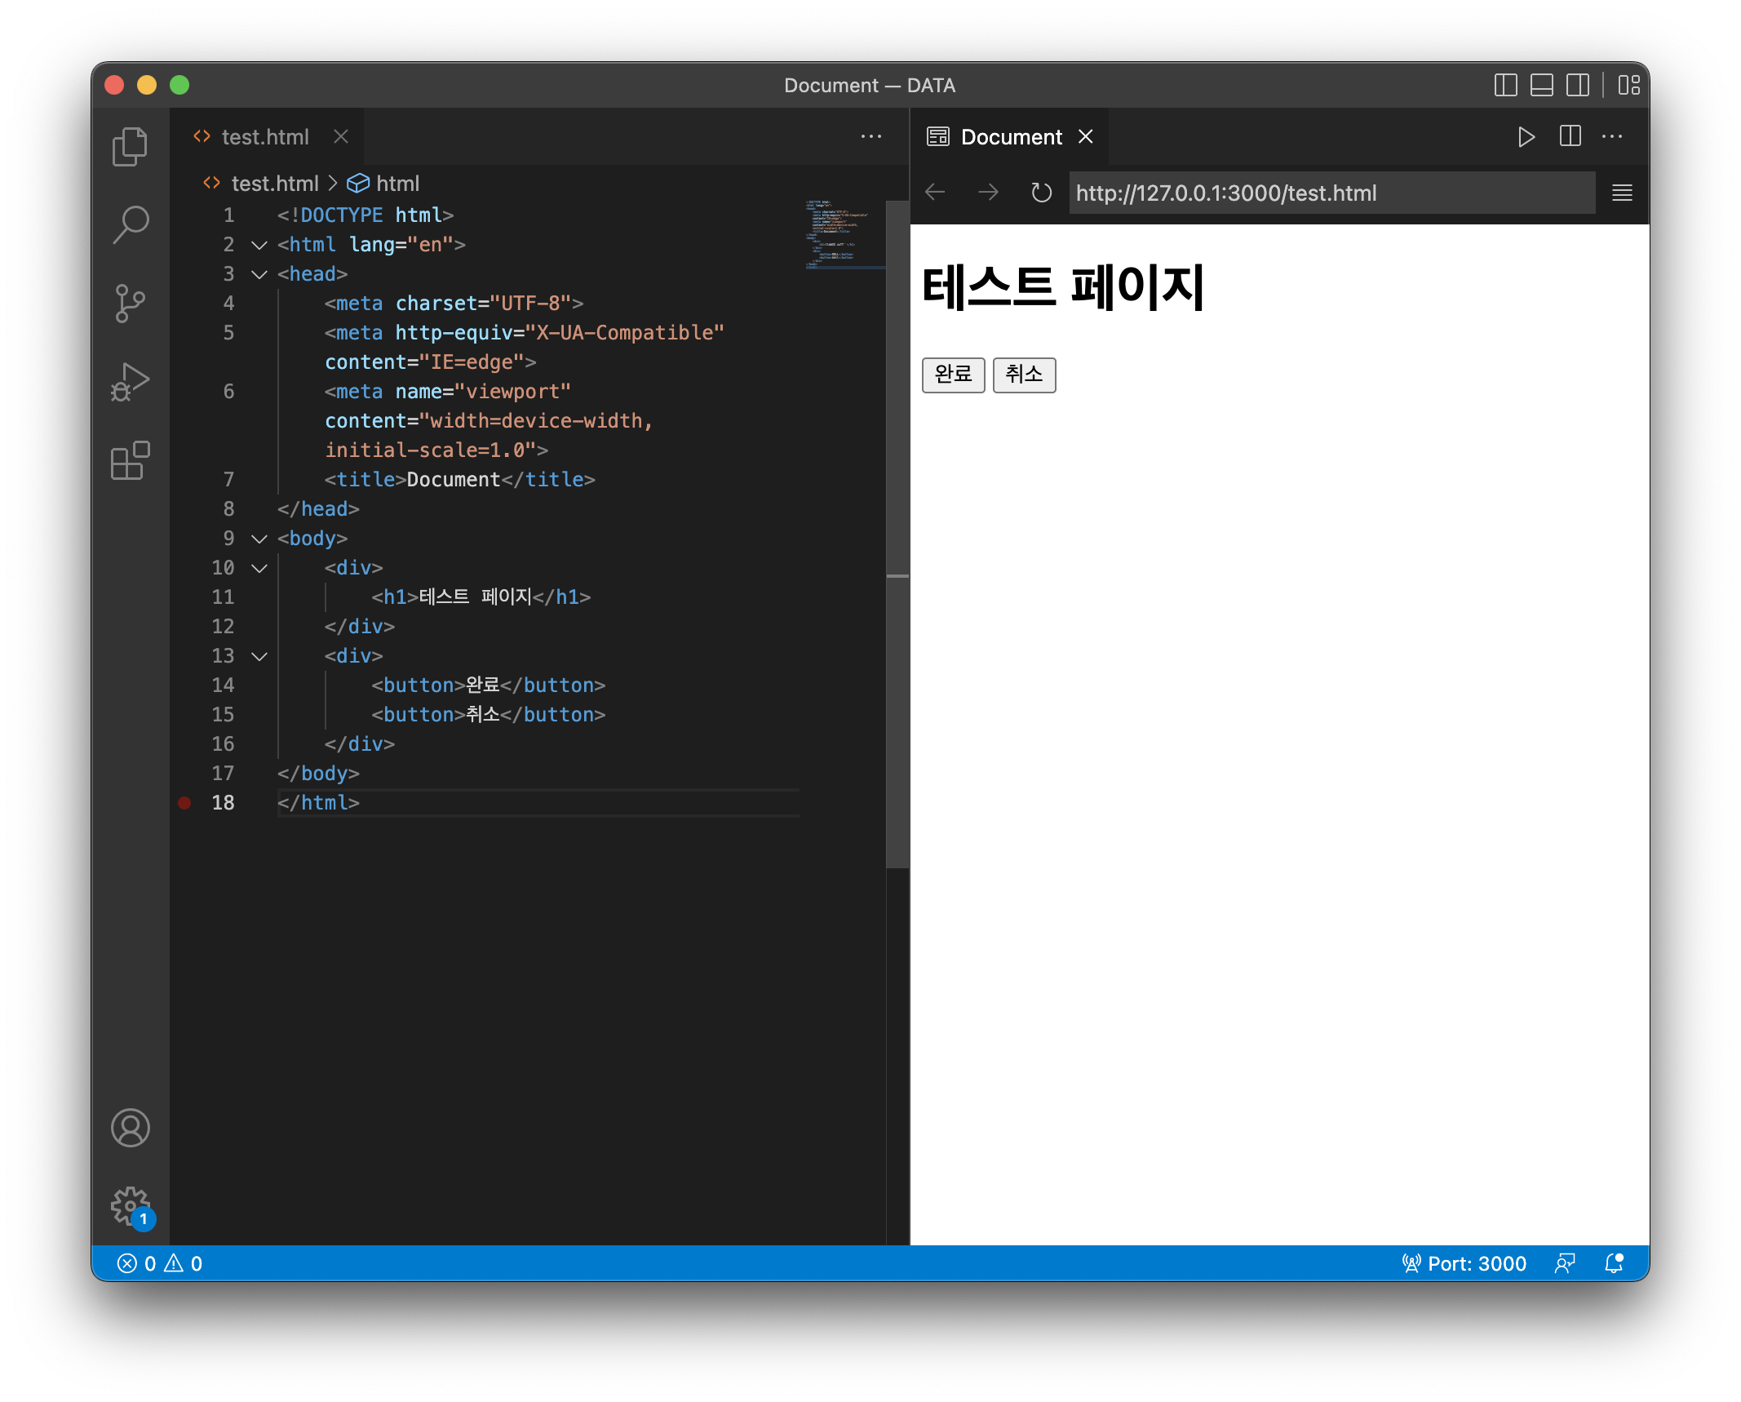Select the Document preview tab
The height and width of the screenshot is (1402, 1741).
click(x=1012, y=136)
